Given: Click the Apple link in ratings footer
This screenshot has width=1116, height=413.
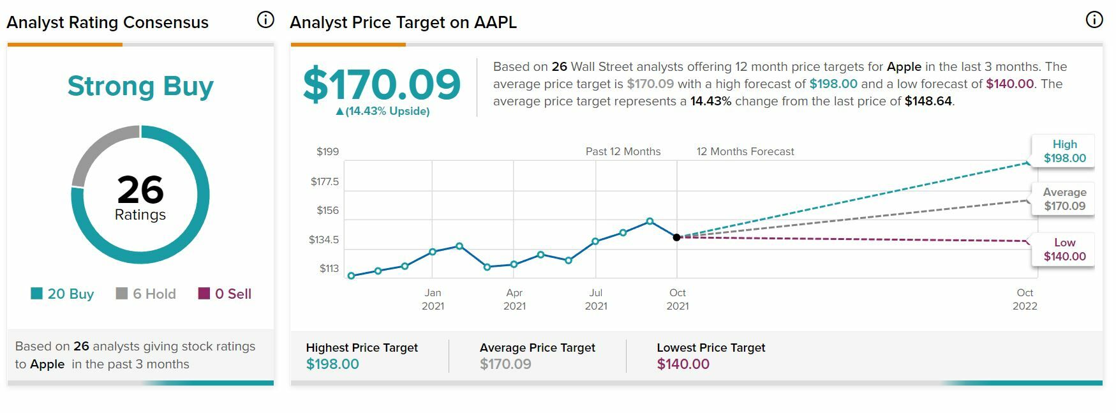Looking at the screenshot, I should pos(47,364).
